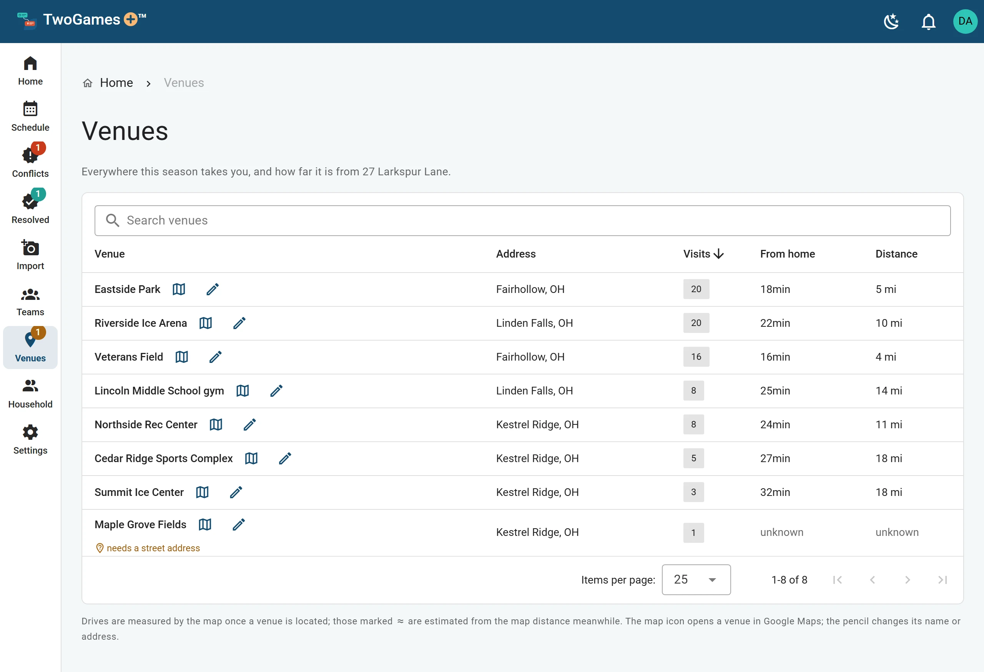Edit Maple Grove Fields address
Image resolution: width=984 pixels, height=672 pixels.
(239, 525)
